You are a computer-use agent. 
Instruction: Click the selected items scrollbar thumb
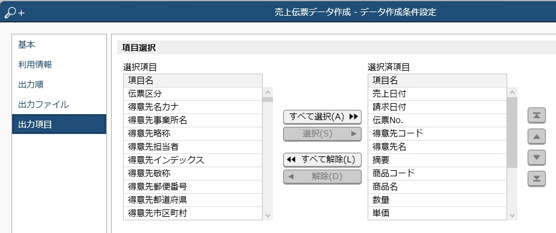point(512,133)
